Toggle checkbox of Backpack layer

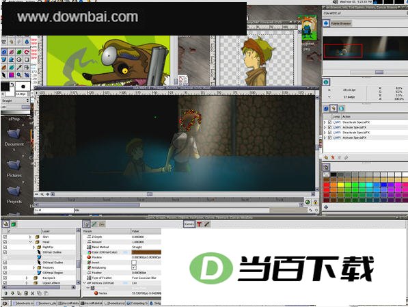coord(5,278)
